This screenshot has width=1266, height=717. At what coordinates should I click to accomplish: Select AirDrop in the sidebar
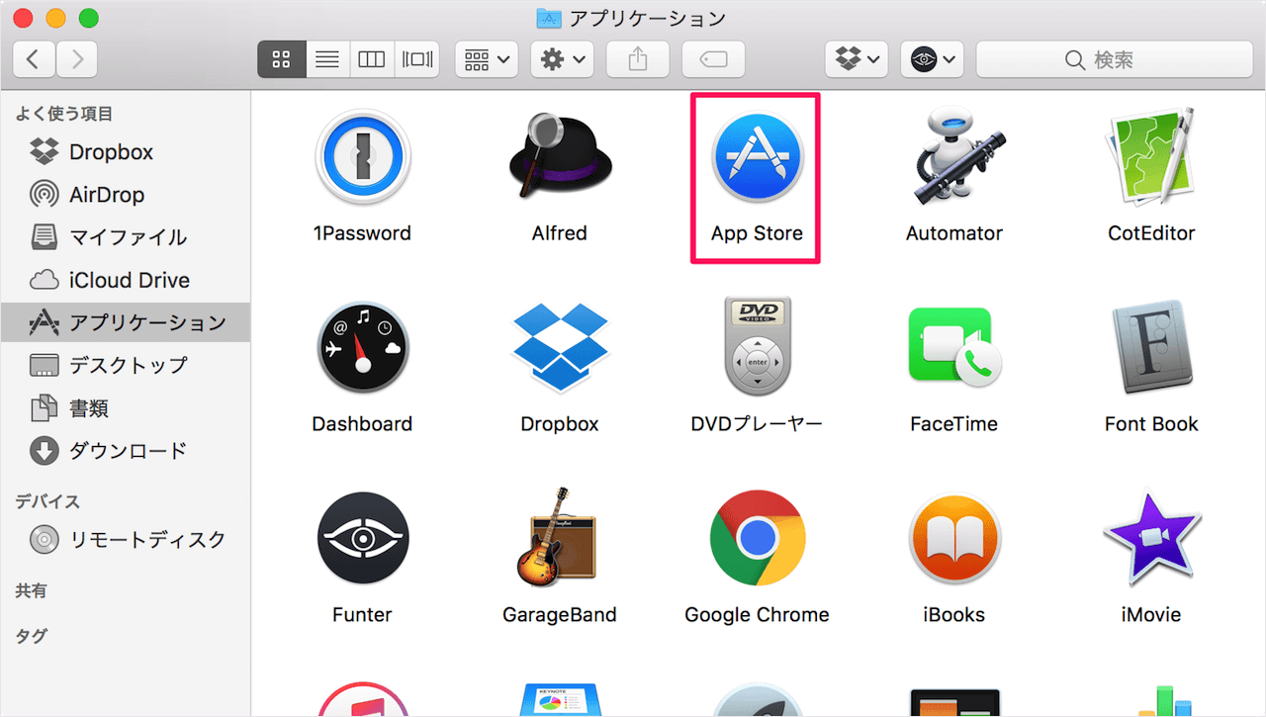point(125,195)
